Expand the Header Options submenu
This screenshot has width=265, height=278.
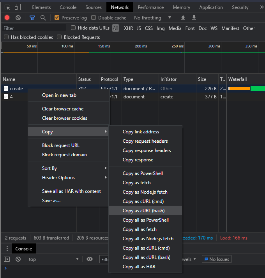68,177
